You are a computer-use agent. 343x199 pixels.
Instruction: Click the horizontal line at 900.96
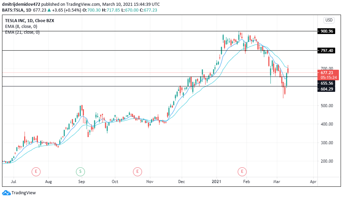tap(160, 31)
